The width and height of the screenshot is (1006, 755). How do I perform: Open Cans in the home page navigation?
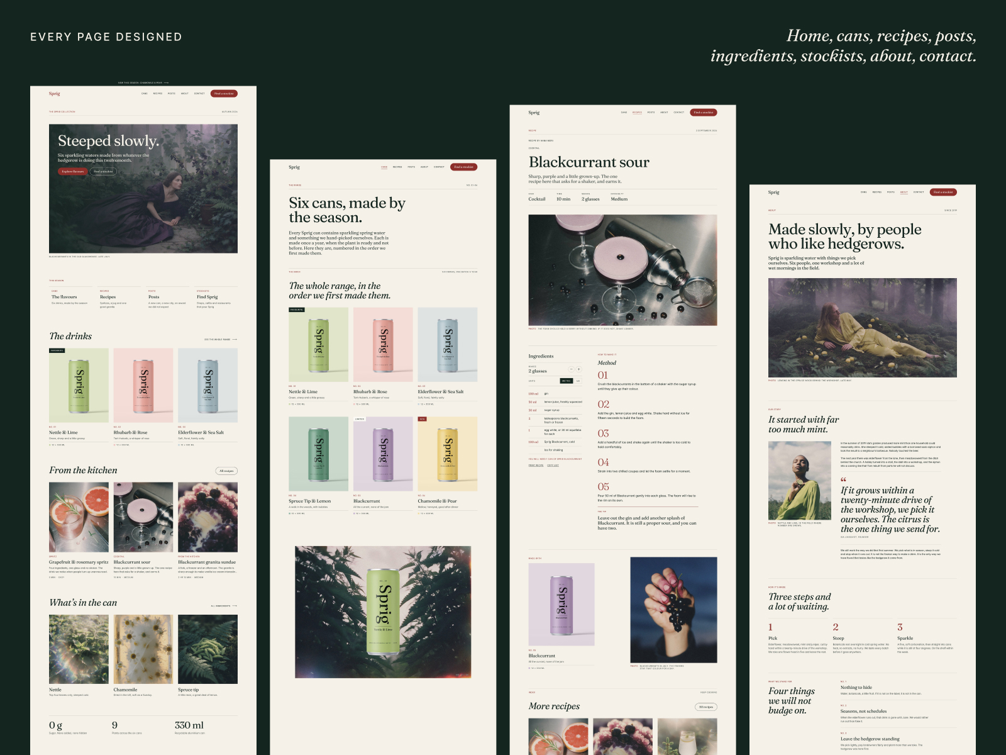[145, 94]
